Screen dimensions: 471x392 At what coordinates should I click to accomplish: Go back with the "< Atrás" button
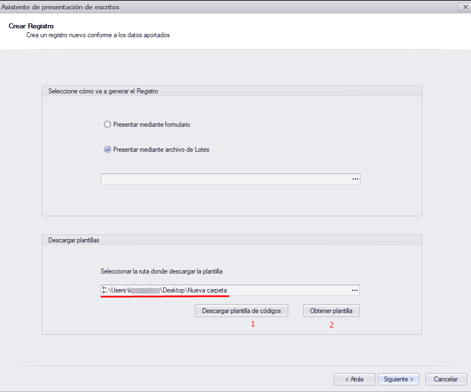pyautogui.click(x=354, y=379)
